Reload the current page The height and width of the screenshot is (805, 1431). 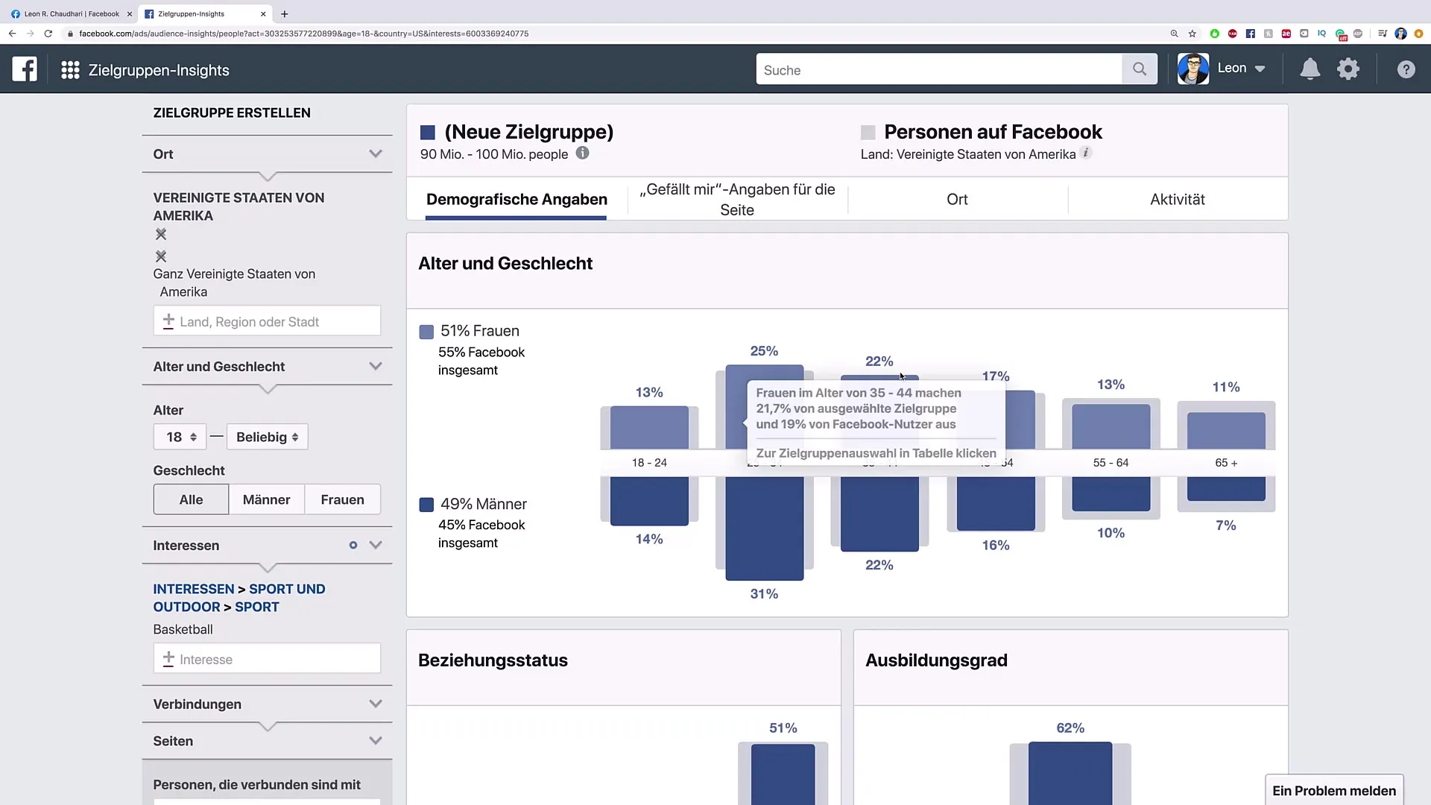tap(48, 34)
